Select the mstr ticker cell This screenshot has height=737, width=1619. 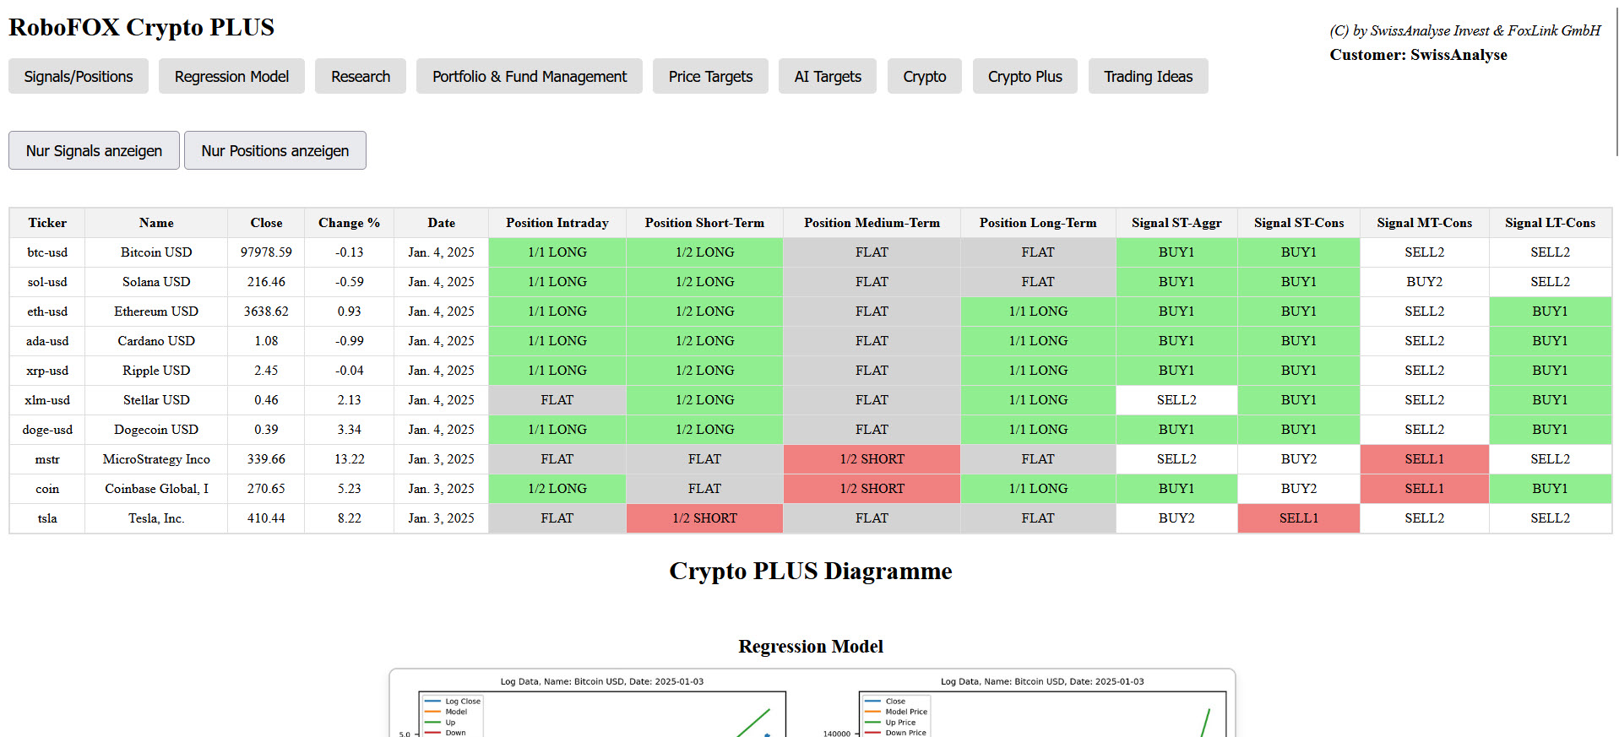tap(47, 459)
